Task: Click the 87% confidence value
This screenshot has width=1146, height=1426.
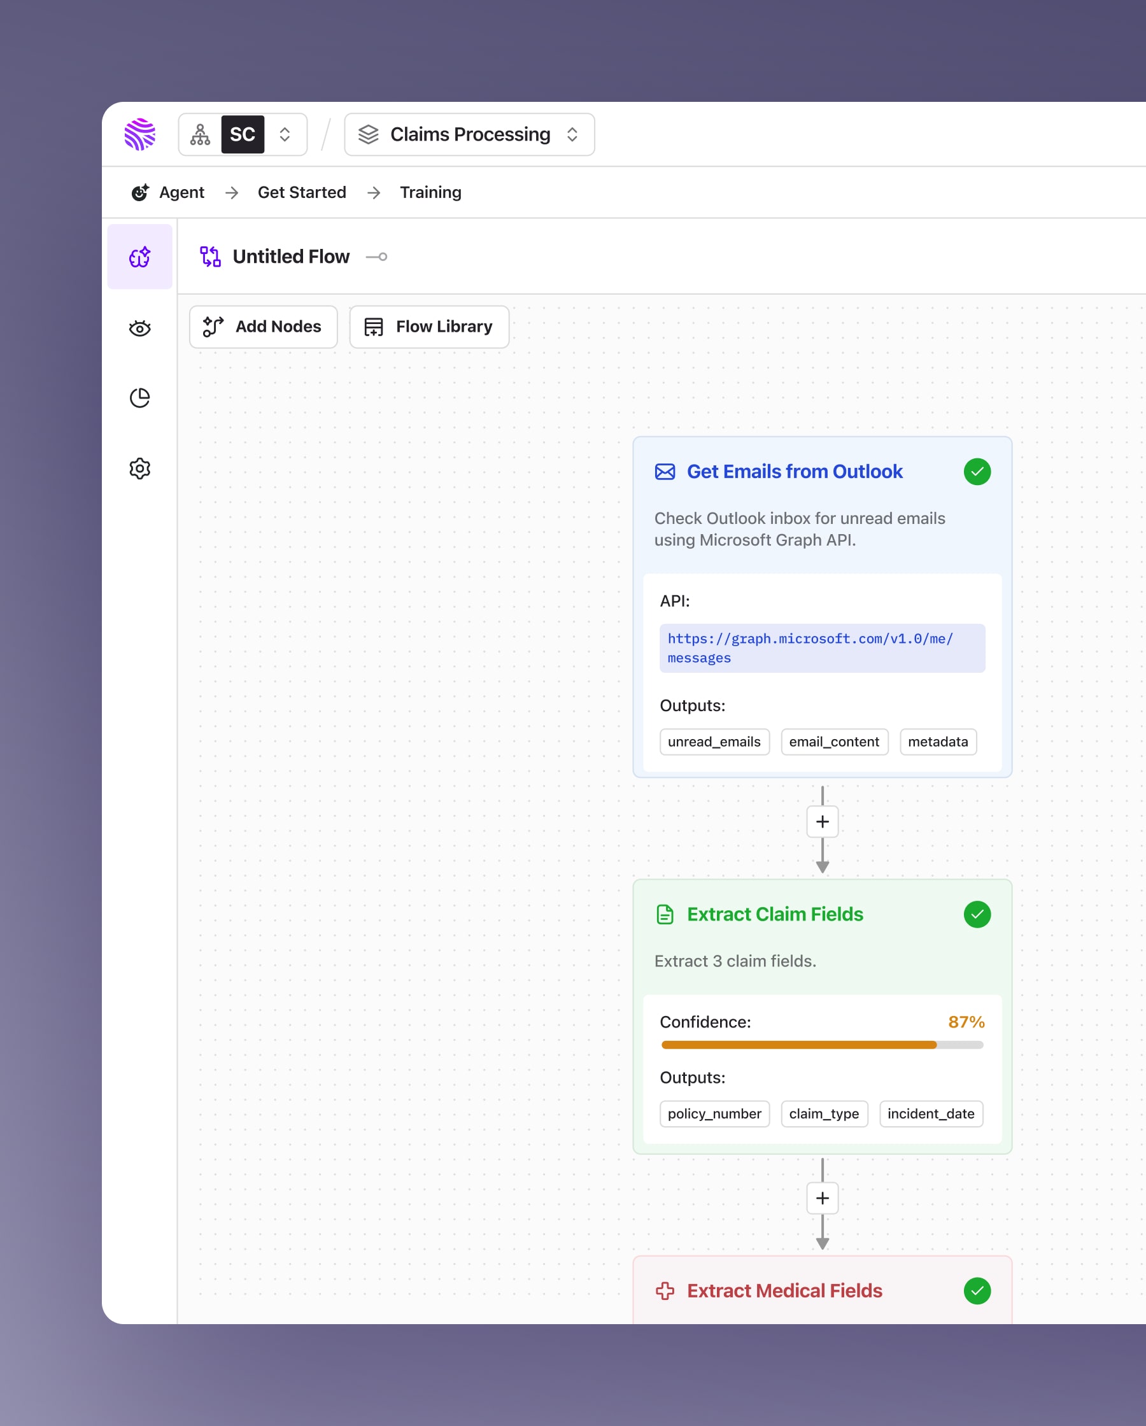Action: click(966, 1022)
